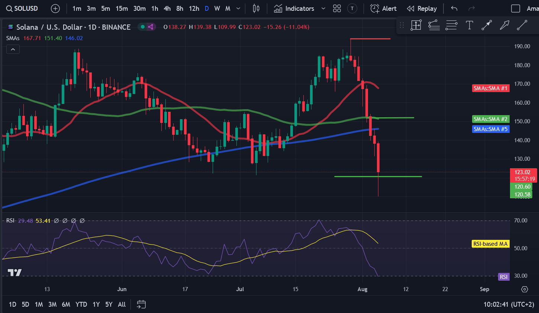Add a symbol with the plus icon

(x=55, y=9)
